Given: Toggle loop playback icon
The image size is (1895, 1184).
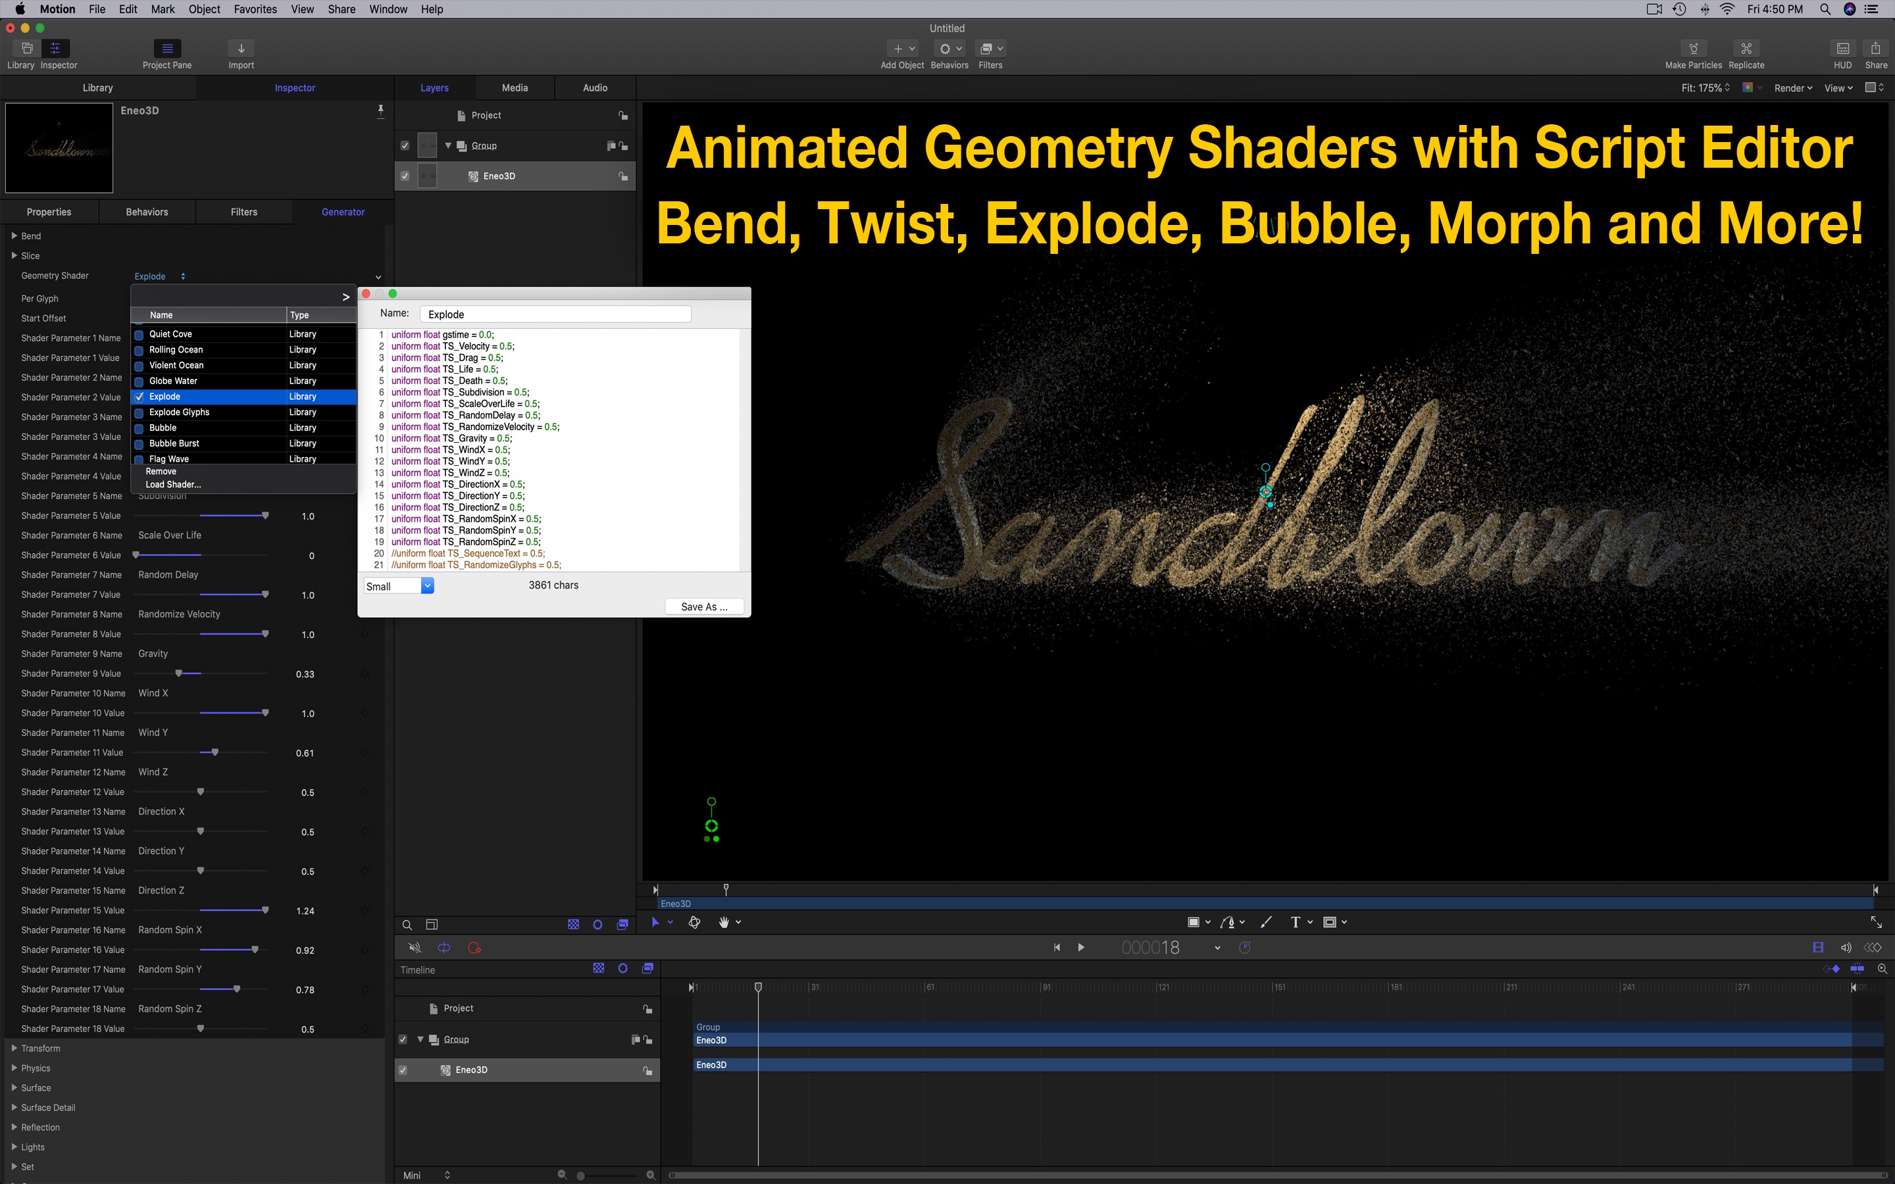Looking at the screenshot, I should (x=444, y=947).
